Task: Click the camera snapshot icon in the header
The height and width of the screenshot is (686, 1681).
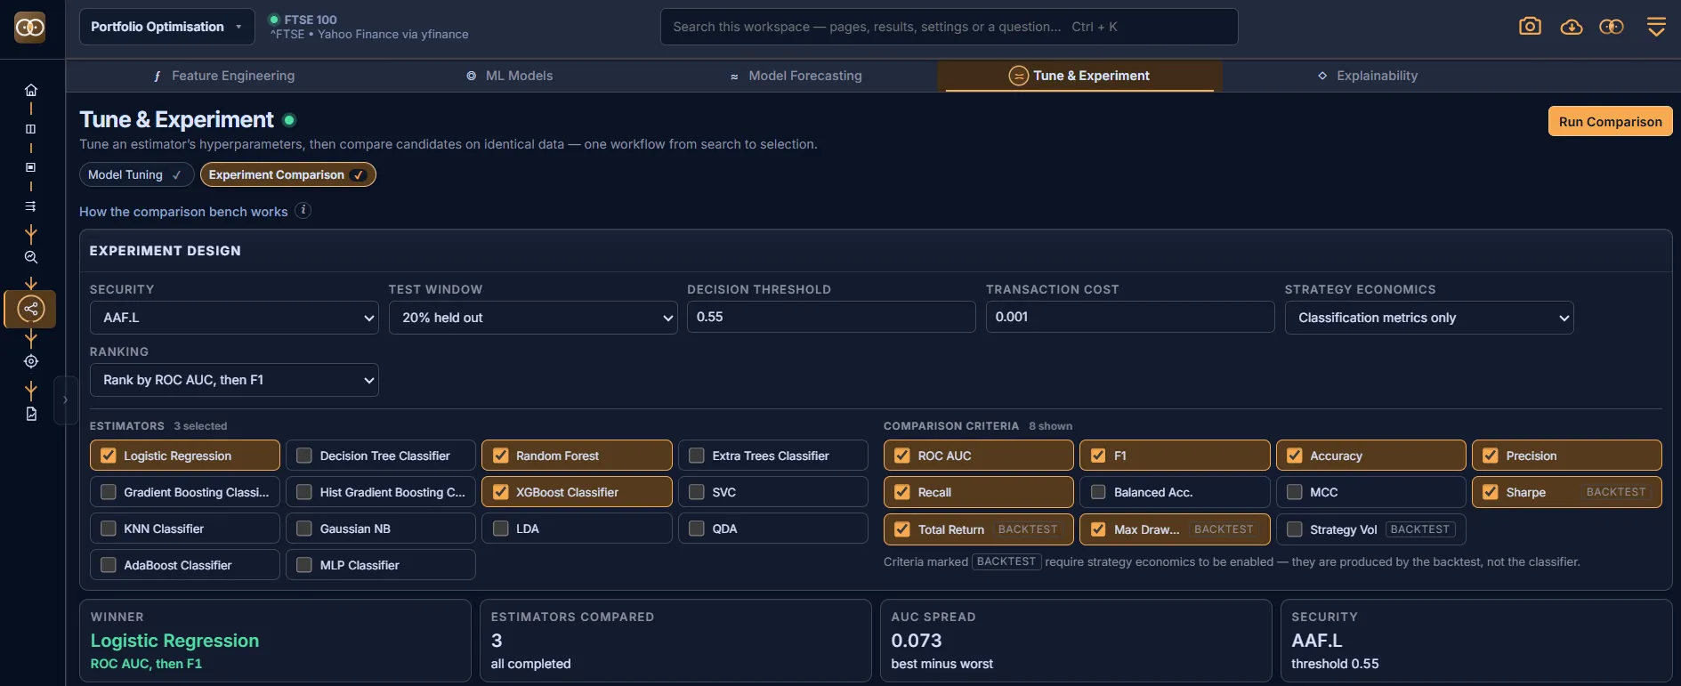Action: pos(1530,27)
